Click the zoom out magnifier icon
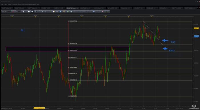This screenshot has height=110, width=200. coord(39,11)
